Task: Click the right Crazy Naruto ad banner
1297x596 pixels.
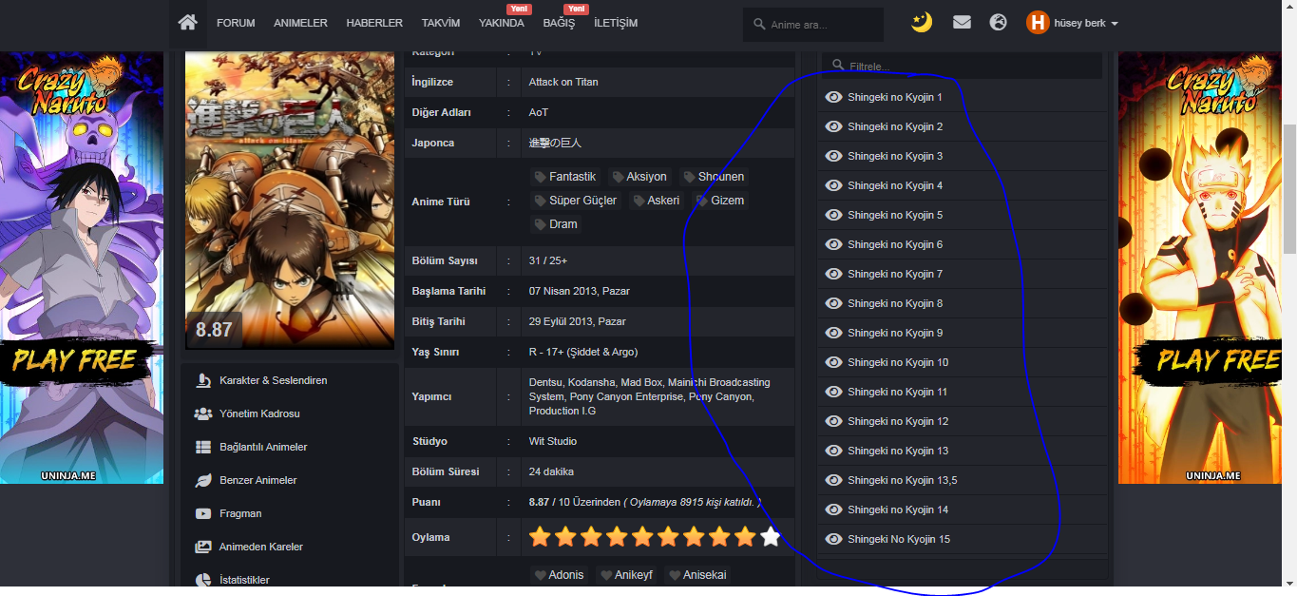Action: [1200, 267]
